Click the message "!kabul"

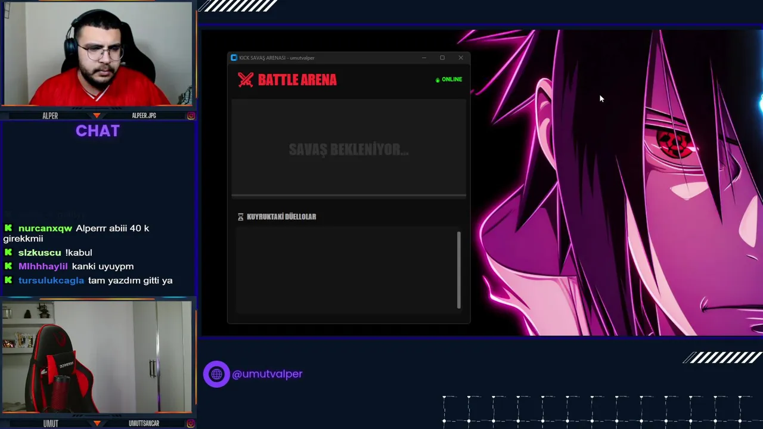pos(79,253)
